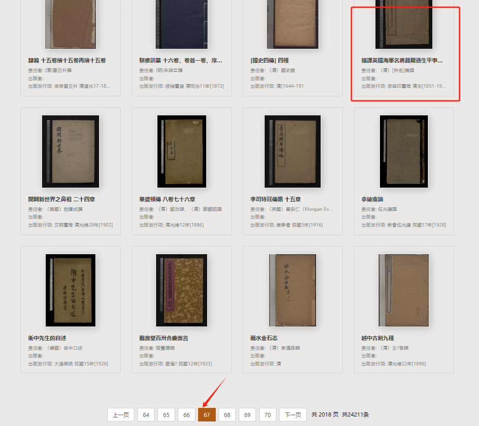
Task: Open the 開闢新世界之鼻祖 book cover thumbnail
Action: point(71,151)
